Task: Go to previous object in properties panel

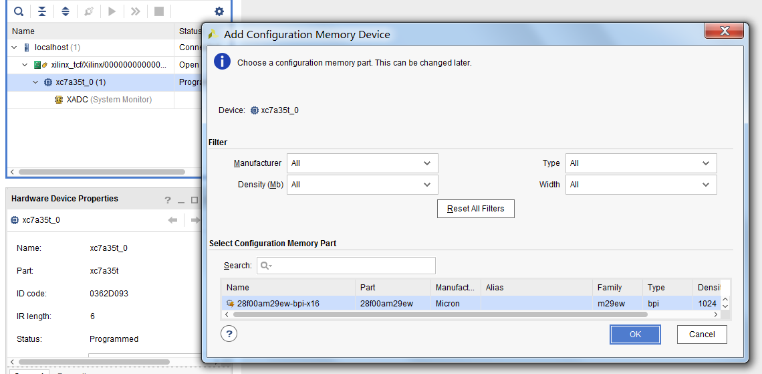Action: pos(172,220)
